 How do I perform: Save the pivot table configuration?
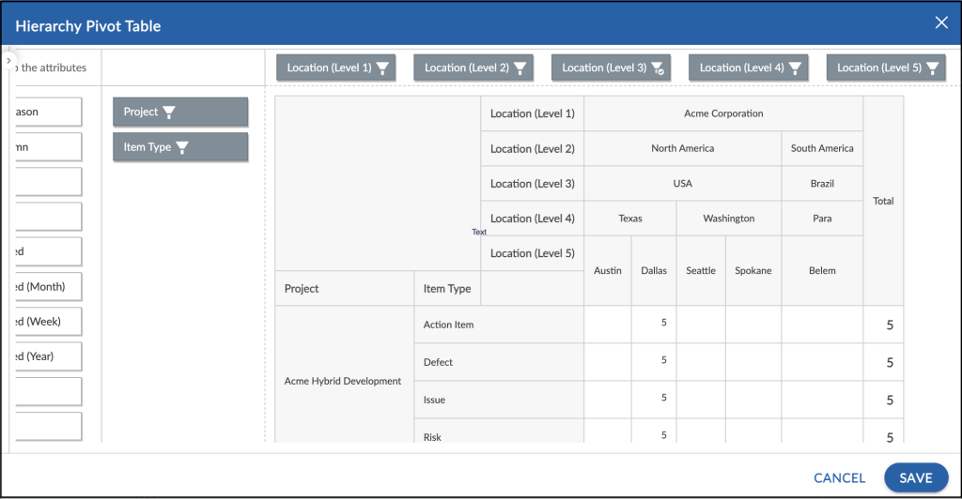[x=916, y=477]
